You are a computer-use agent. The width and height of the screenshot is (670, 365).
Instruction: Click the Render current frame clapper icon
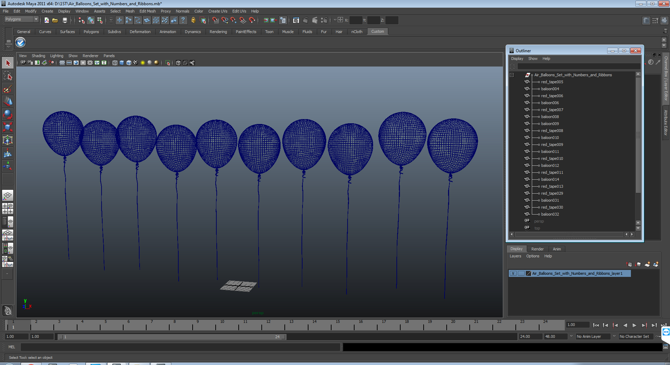tap(305, 20)
